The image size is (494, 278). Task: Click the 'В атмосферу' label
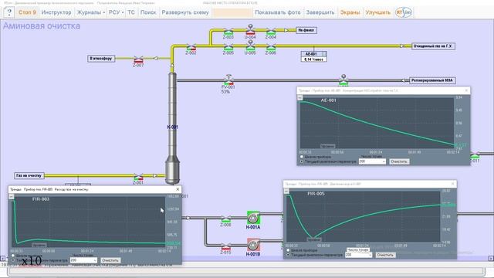click(x=101, y=59)
